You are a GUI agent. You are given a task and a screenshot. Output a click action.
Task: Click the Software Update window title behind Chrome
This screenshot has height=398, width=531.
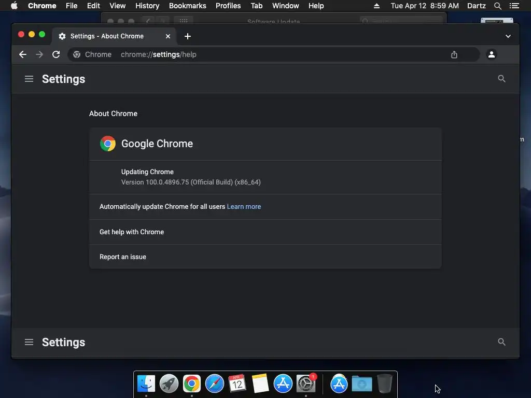pos(274,21)
